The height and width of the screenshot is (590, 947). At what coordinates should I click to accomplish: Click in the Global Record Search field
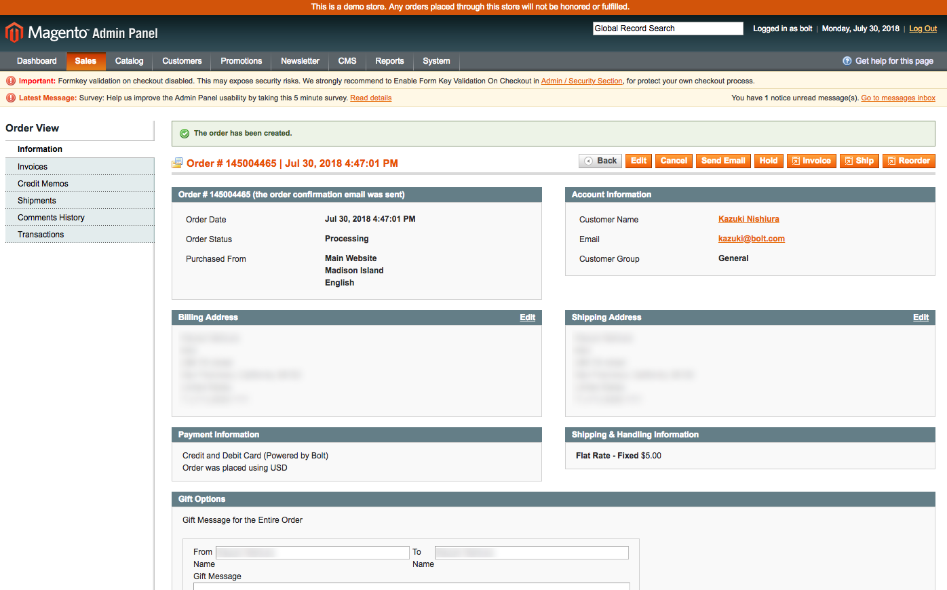coord(668,28)
